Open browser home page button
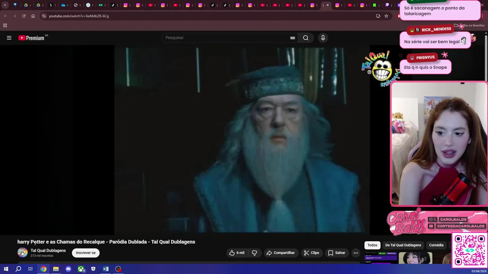This screenshot has width=488, height=274. pos(33,16)
